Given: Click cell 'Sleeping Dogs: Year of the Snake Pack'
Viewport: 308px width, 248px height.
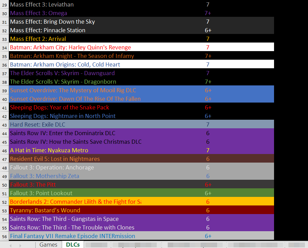Looking at the screenshot, I should [75, 107].
